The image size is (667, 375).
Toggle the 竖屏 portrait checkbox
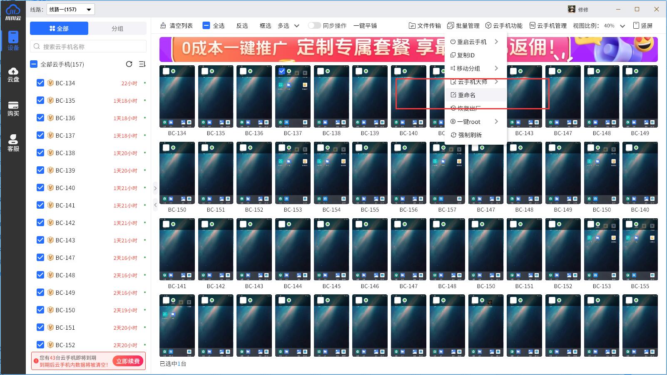tap(636, 26)
